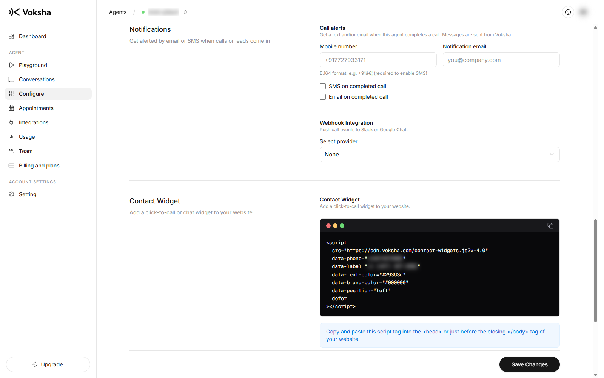Click the Upgrade lightning bolt icon
Image resolution: width=604 pixels, height=378 pixels.
point(35,364)
